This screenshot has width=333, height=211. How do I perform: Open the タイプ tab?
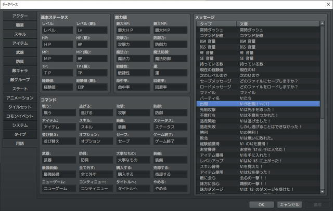click(20, 134)
